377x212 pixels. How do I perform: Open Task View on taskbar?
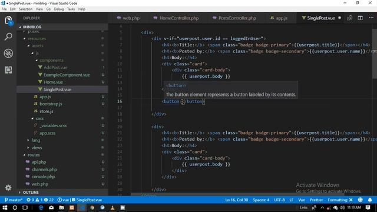(25, 208)
